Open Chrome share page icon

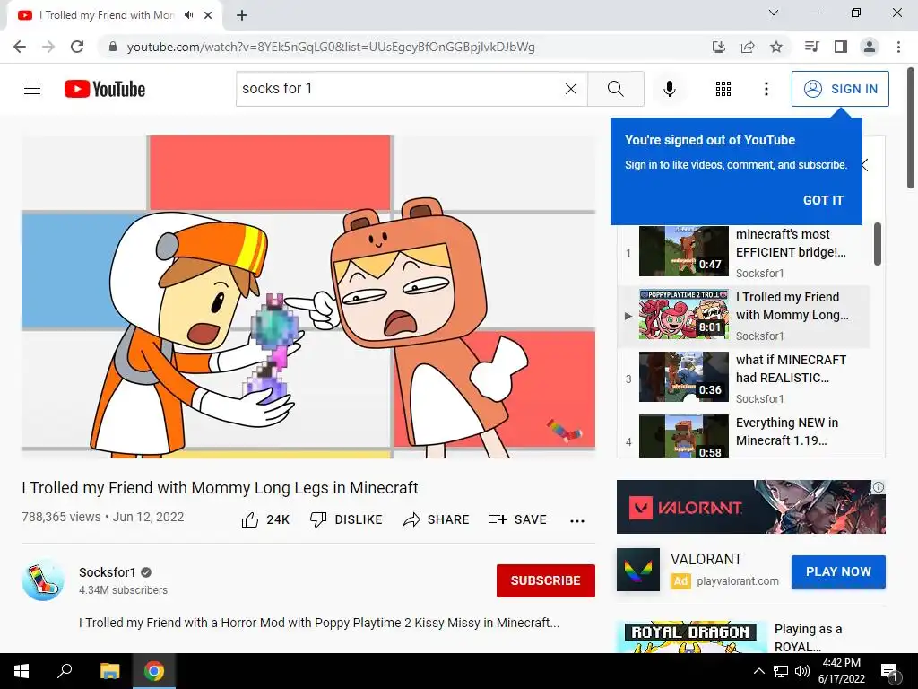[x=748, y=47]
